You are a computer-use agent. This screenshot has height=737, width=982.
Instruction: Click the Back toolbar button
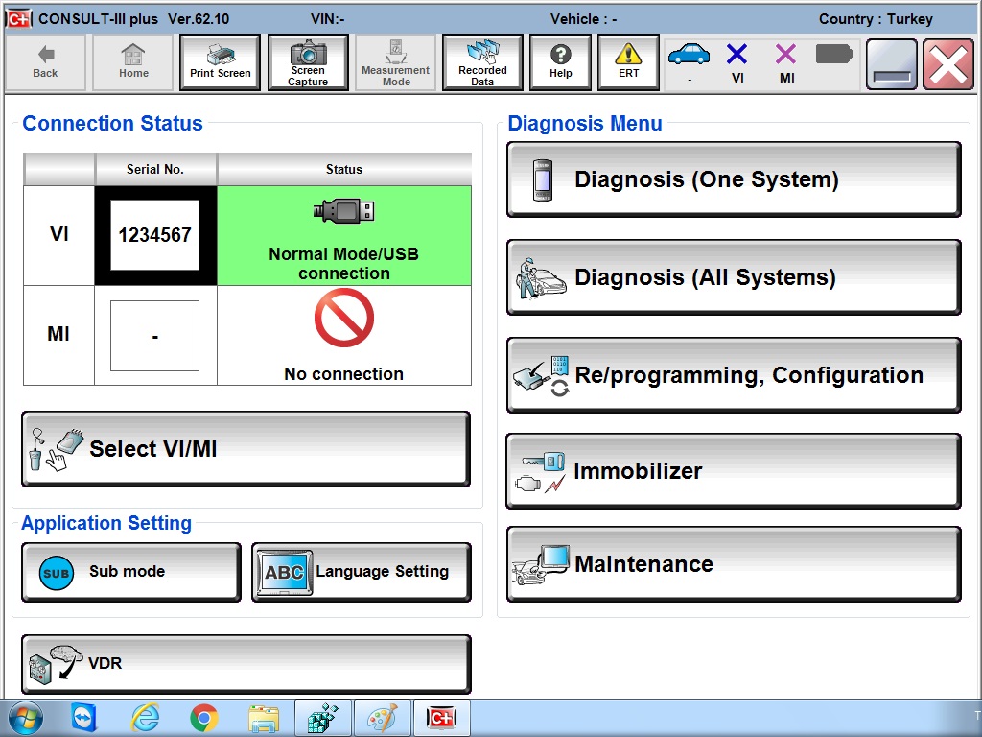(45, 62)
